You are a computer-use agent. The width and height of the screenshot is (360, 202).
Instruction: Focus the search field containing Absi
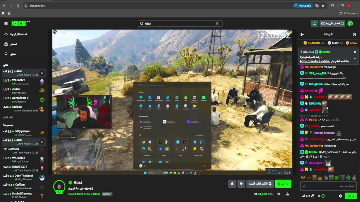[x=180, y=24]
